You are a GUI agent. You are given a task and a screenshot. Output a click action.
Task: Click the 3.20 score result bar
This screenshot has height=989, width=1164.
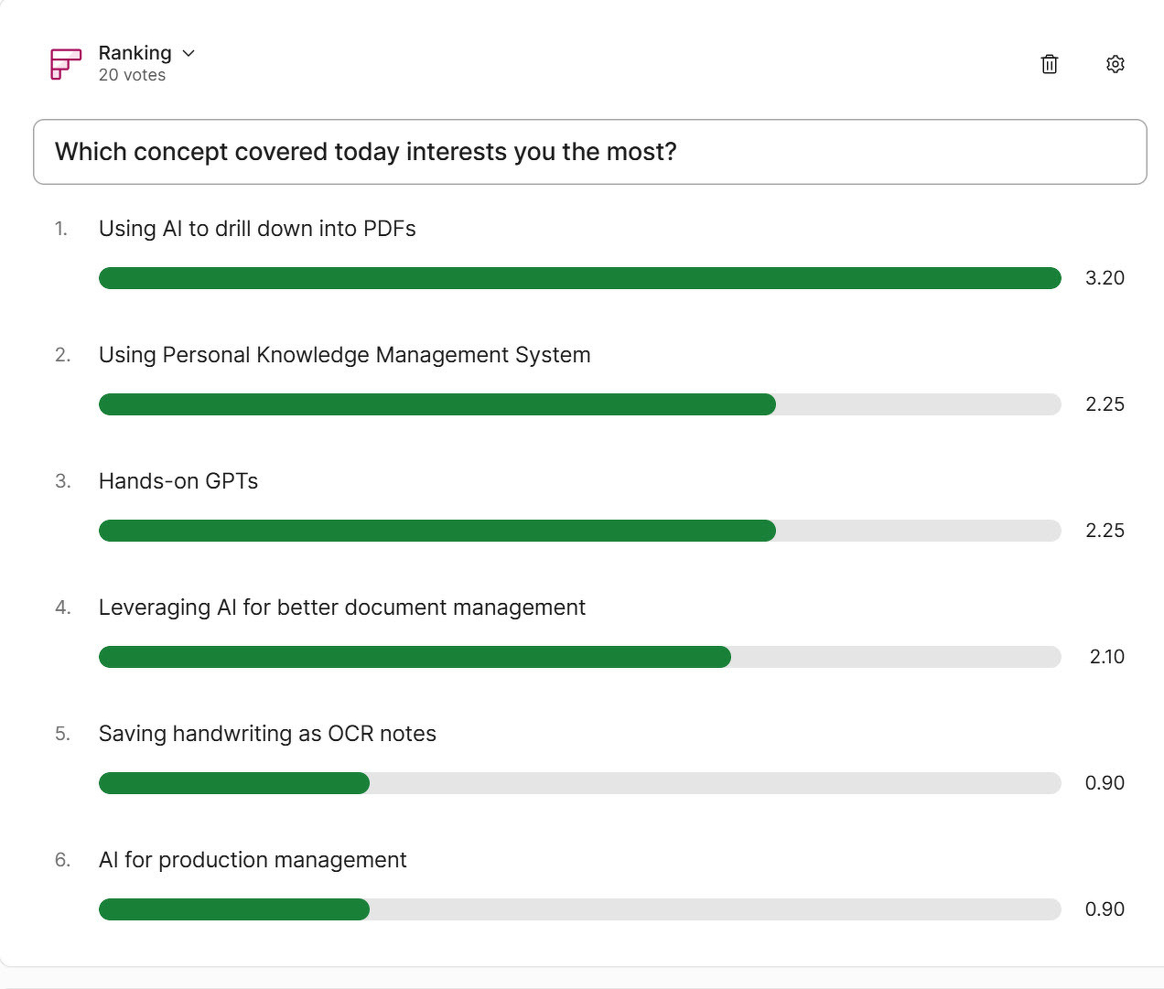tap(579, 278)
